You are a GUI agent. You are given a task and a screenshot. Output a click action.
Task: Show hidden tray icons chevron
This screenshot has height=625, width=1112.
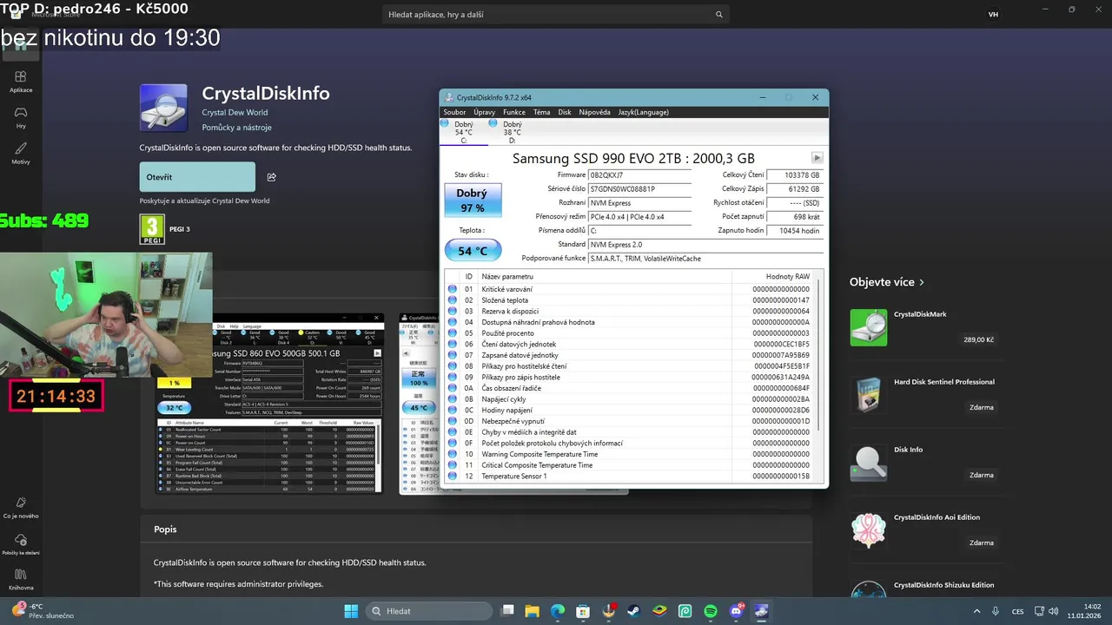[x=976, y=611]
